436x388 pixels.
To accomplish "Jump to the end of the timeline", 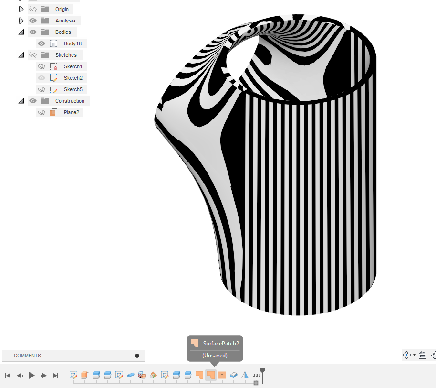I will pyautogui.click(x=56, y=376).
